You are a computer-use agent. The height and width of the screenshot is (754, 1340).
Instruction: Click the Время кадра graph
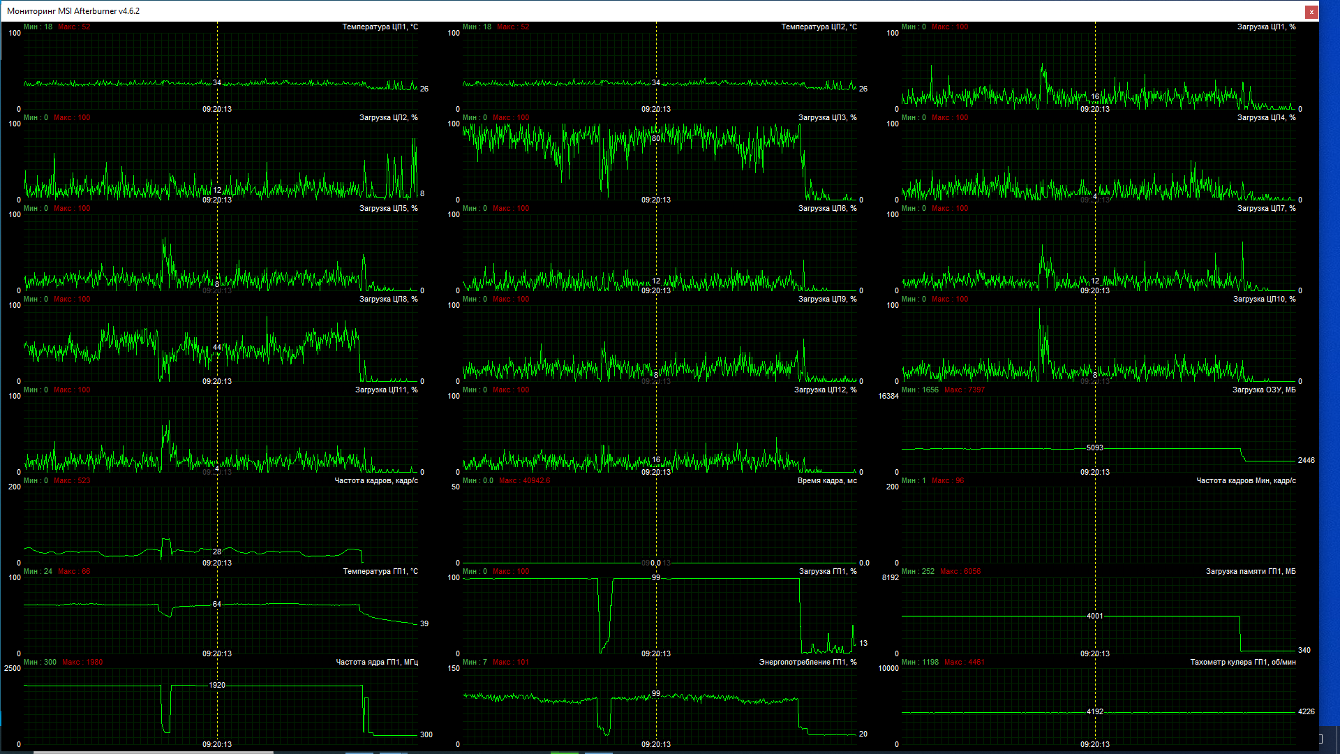pyautogui.click(x=660, y=525)
